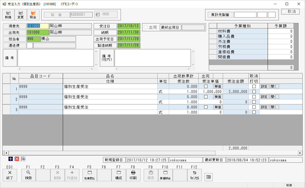Image resolution: width=305 pixels, height=188 pixels.
Task: Click the F7 構成 structure button
Action: (119, 175)
